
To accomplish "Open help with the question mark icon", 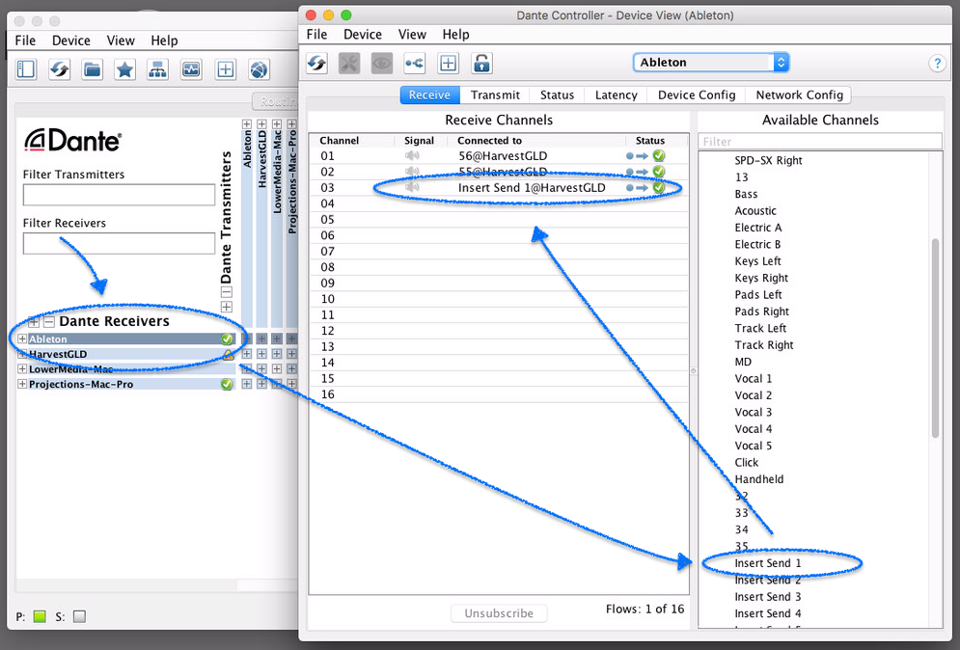I will 937,63.
